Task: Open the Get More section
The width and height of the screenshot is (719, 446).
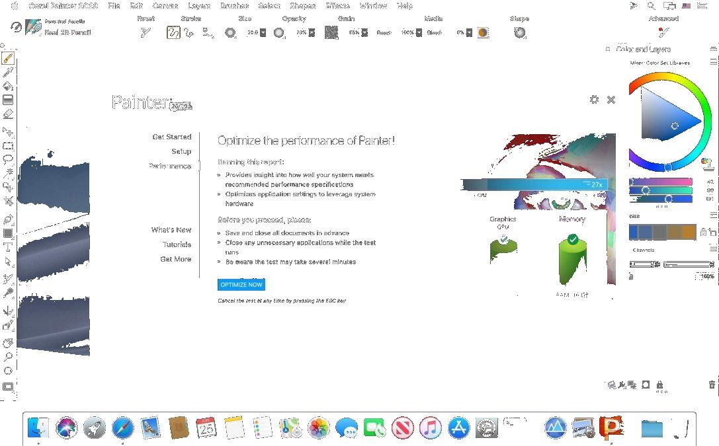Action: 176,259
